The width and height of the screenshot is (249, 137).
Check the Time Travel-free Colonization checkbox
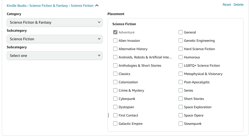coord(115,82)
